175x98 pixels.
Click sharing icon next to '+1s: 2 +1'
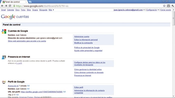click(x=17, y=95)
